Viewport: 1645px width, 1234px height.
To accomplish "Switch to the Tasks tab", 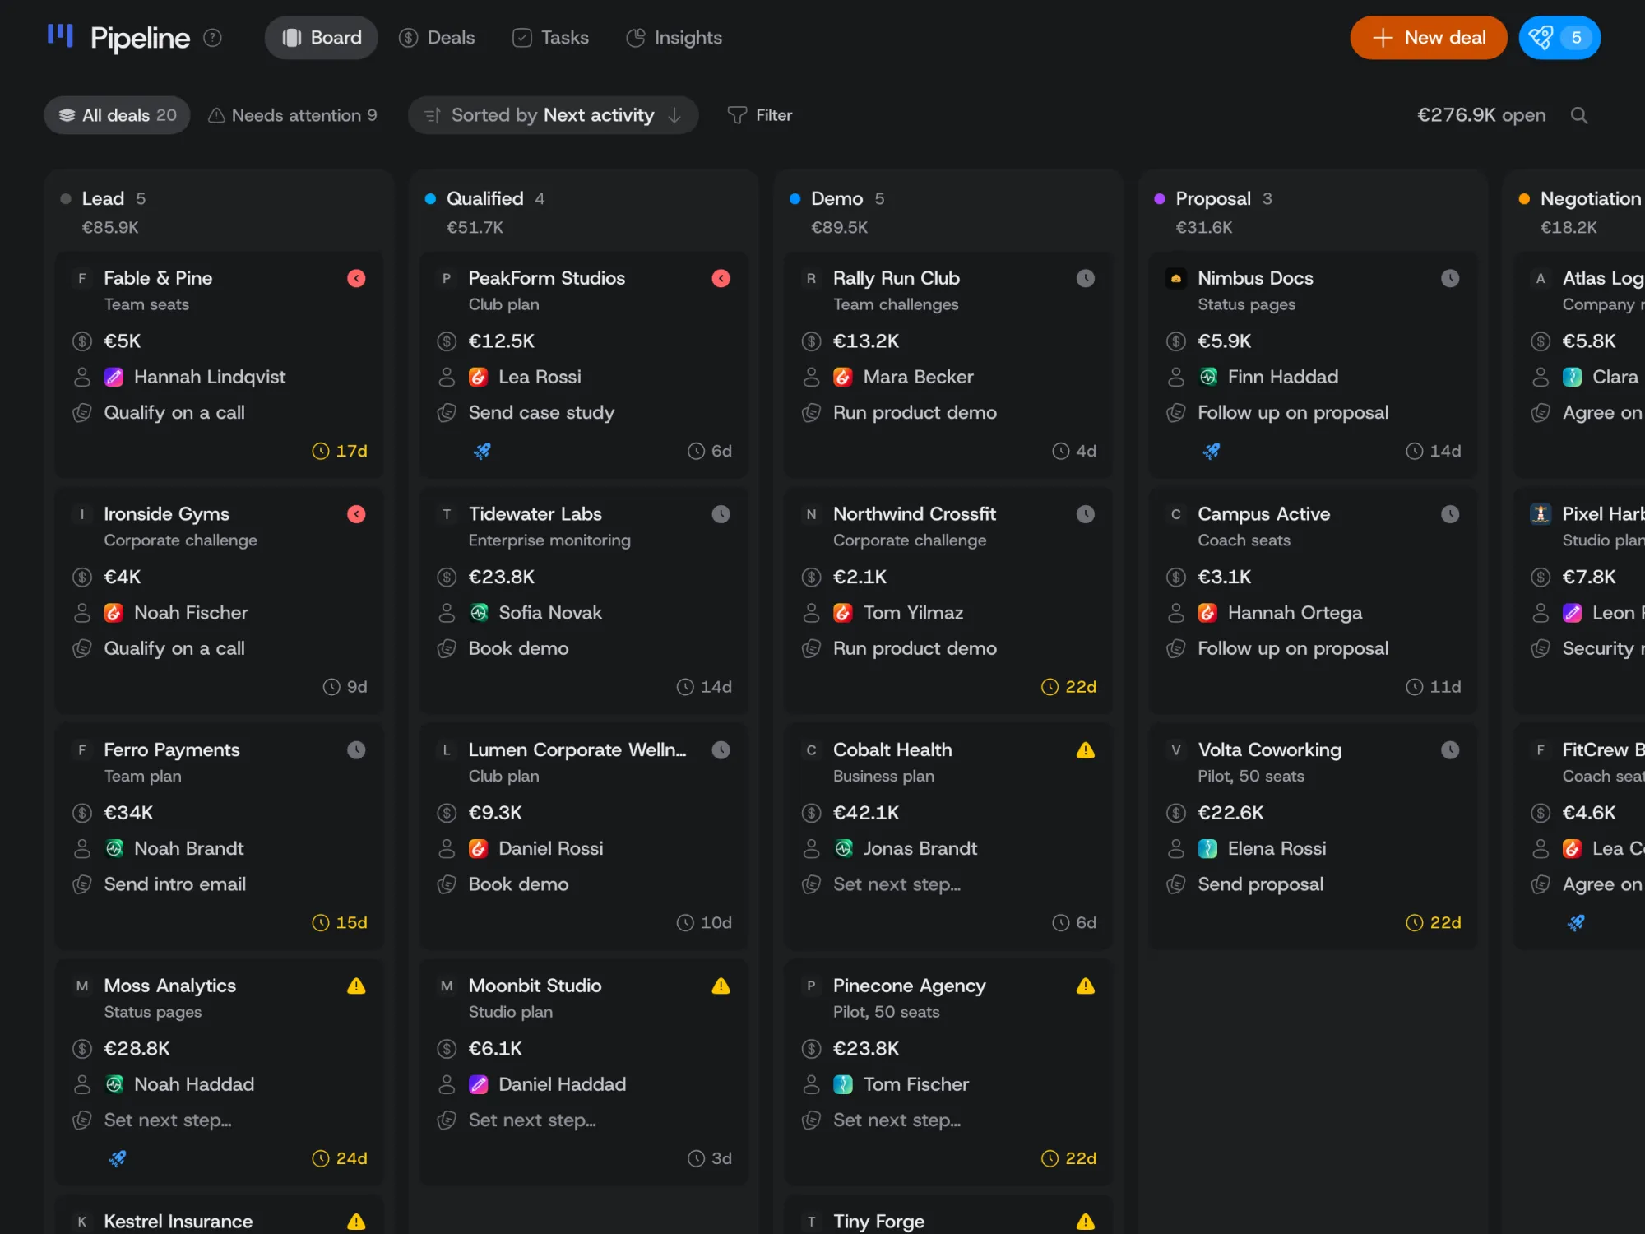I will click(x=550, y=38).
